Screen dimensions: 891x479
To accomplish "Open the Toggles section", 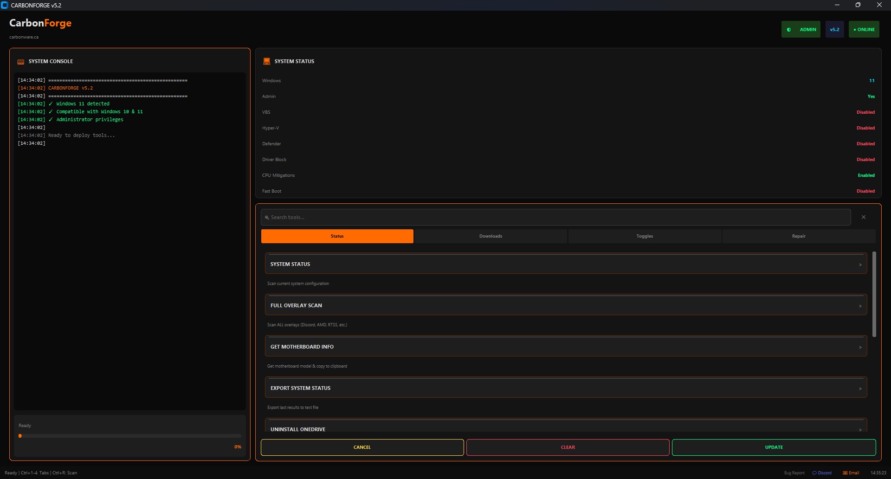I will [644, 236].
